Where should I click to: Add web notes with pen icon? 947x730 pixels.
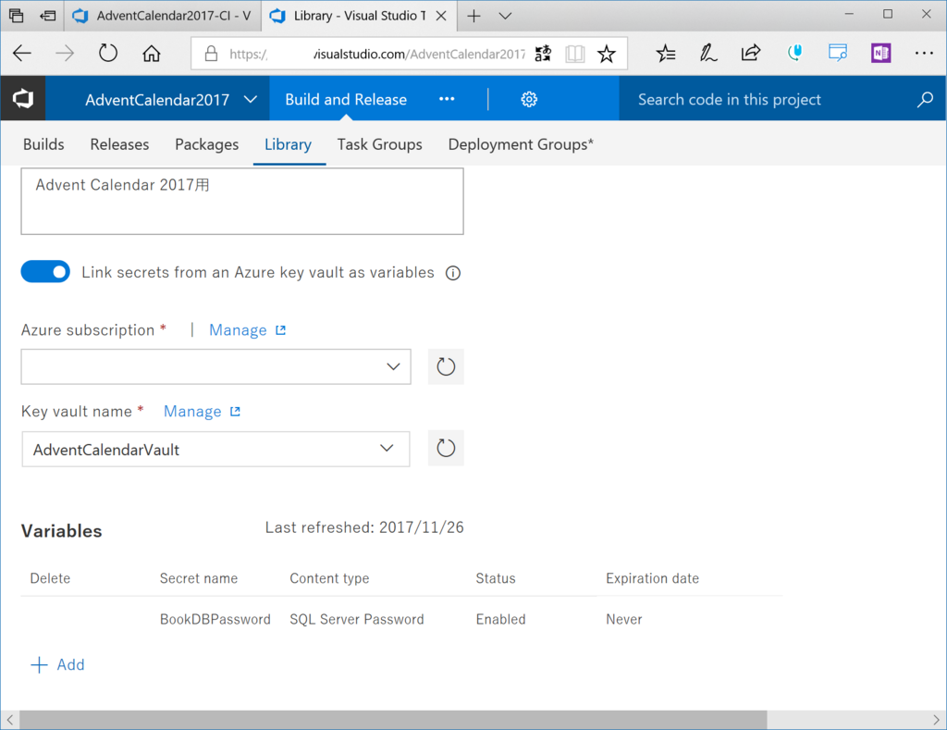click(707, 53)
